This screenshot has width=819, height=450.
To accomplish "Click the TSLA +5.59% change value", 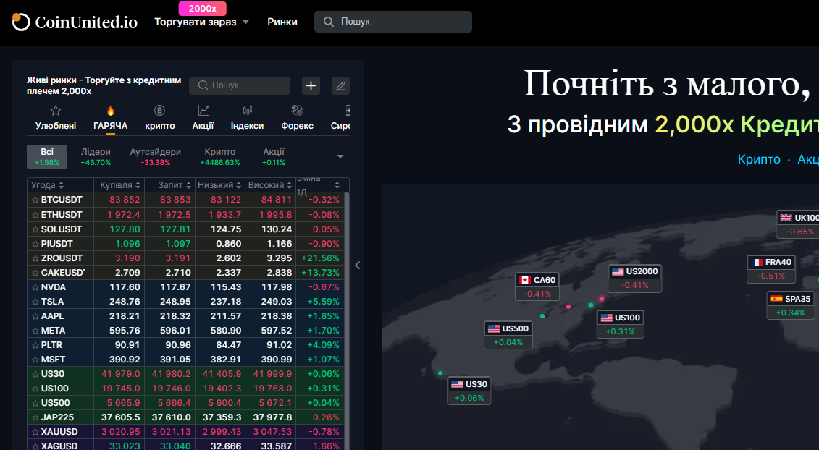I will coord(323,302).
